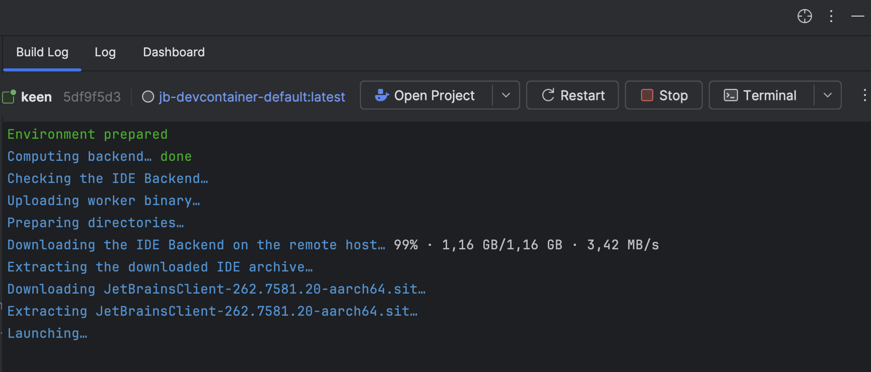Minimize the tool window panel
Screen dimensions: 871x372
click(858, 16)
